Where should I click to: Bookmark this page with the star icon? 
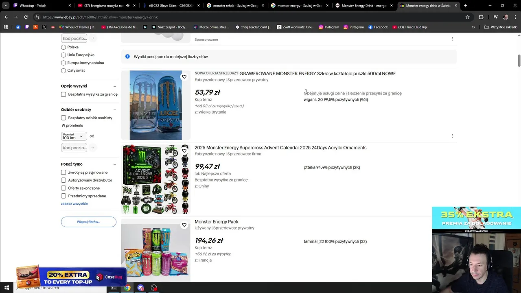pos(467,17)
